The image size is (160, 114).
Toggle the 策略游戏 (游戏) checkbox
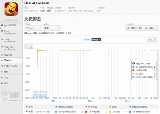(x=130, y=107)
